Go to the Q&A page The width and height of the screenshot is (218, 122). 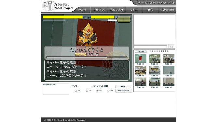tap(133, 10)
